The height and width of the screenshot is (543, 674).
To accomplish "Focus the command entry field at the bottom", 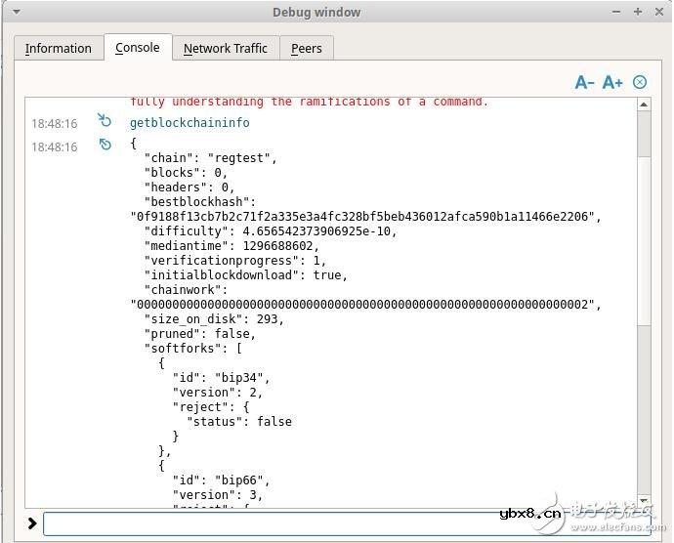I will pos(332,523).
